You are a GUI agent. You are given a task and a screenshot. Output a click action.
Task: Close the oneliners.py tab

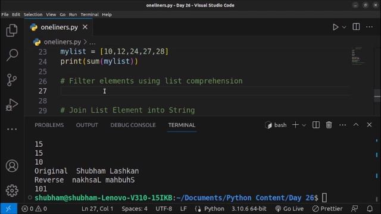coord(85,27)
